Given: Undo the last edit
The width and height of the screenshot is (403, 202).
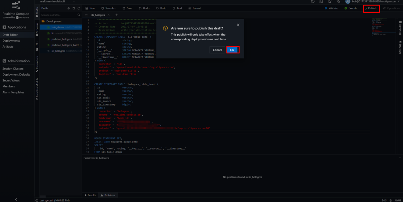Looking at the screenshot, I should (x=144, y=8).
